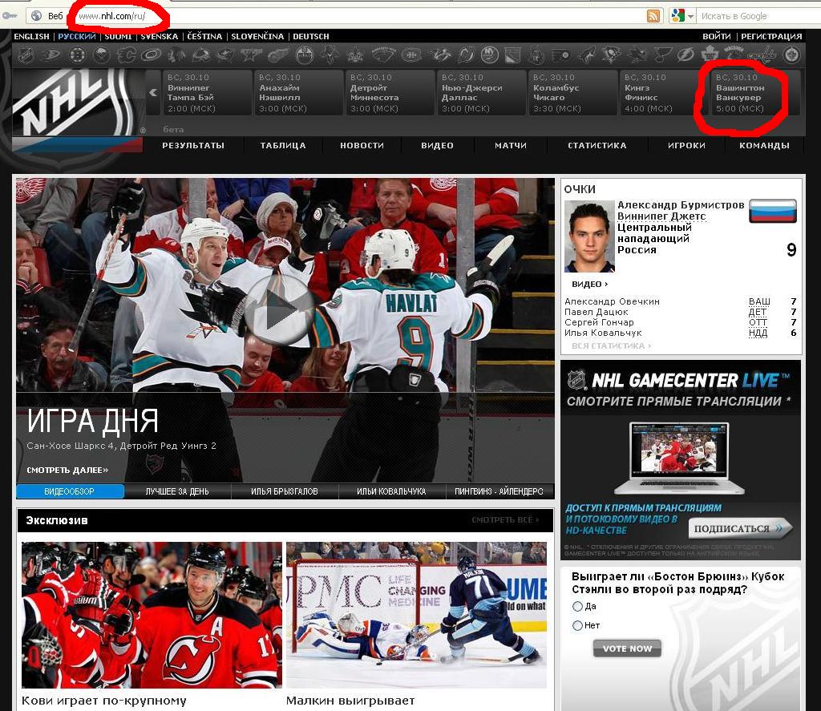
Task: Open the Nashville Predators logo
Action: [441, 55]
